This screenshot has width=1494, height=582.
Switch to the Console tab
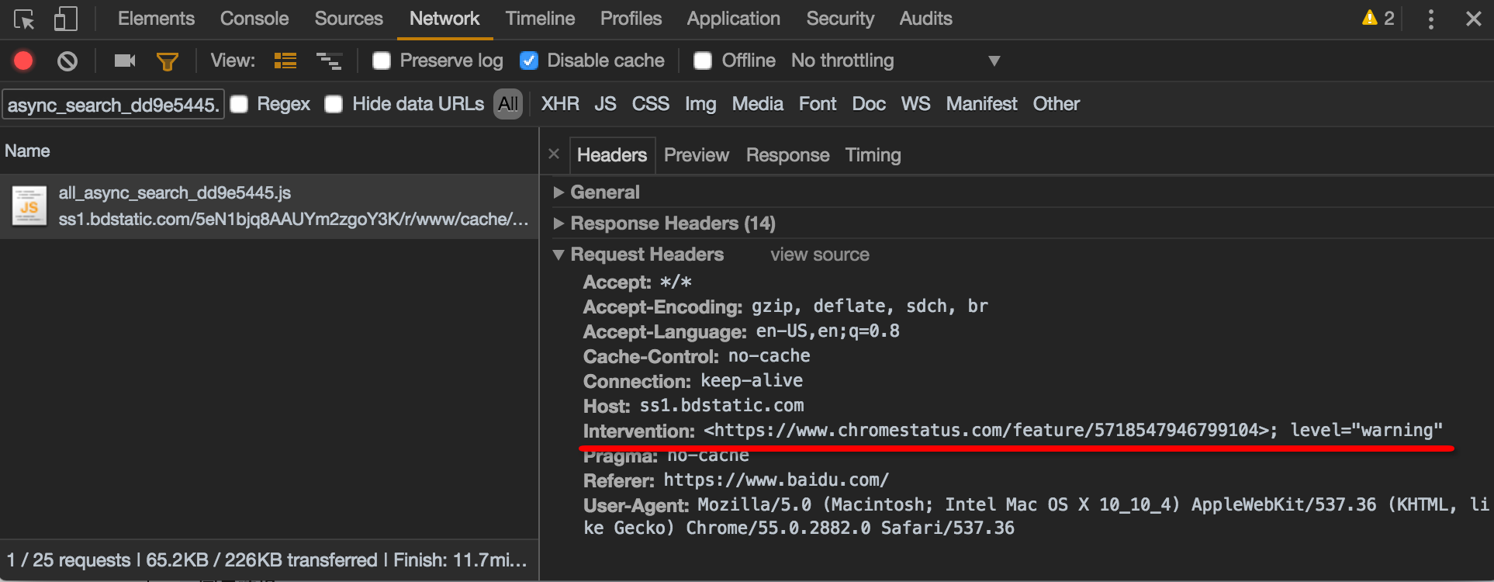click(x=254, y=19)
